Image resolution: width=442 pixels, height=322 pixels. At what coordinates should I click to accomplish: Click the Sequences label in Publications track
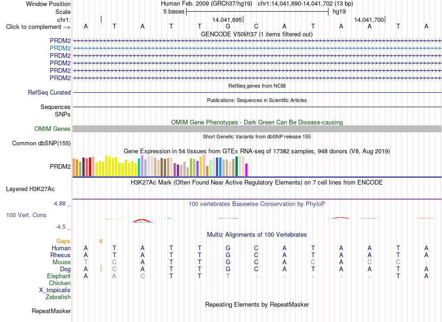click(x=55, y=107)
